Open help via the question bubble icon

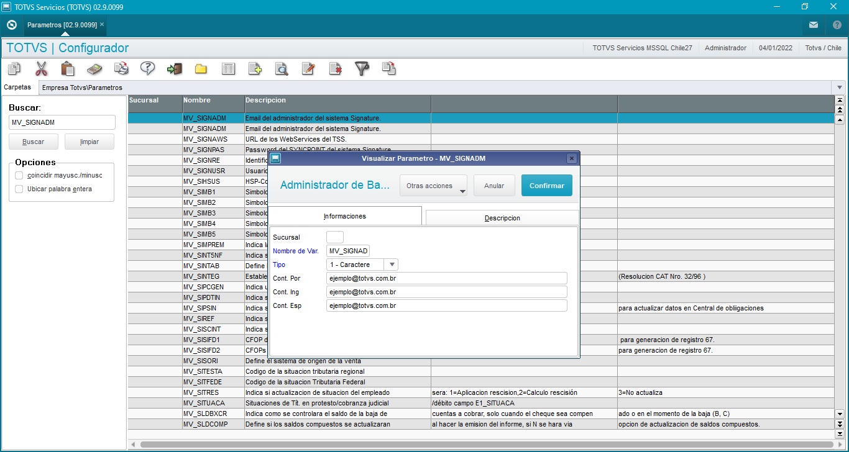click(147, 68)
